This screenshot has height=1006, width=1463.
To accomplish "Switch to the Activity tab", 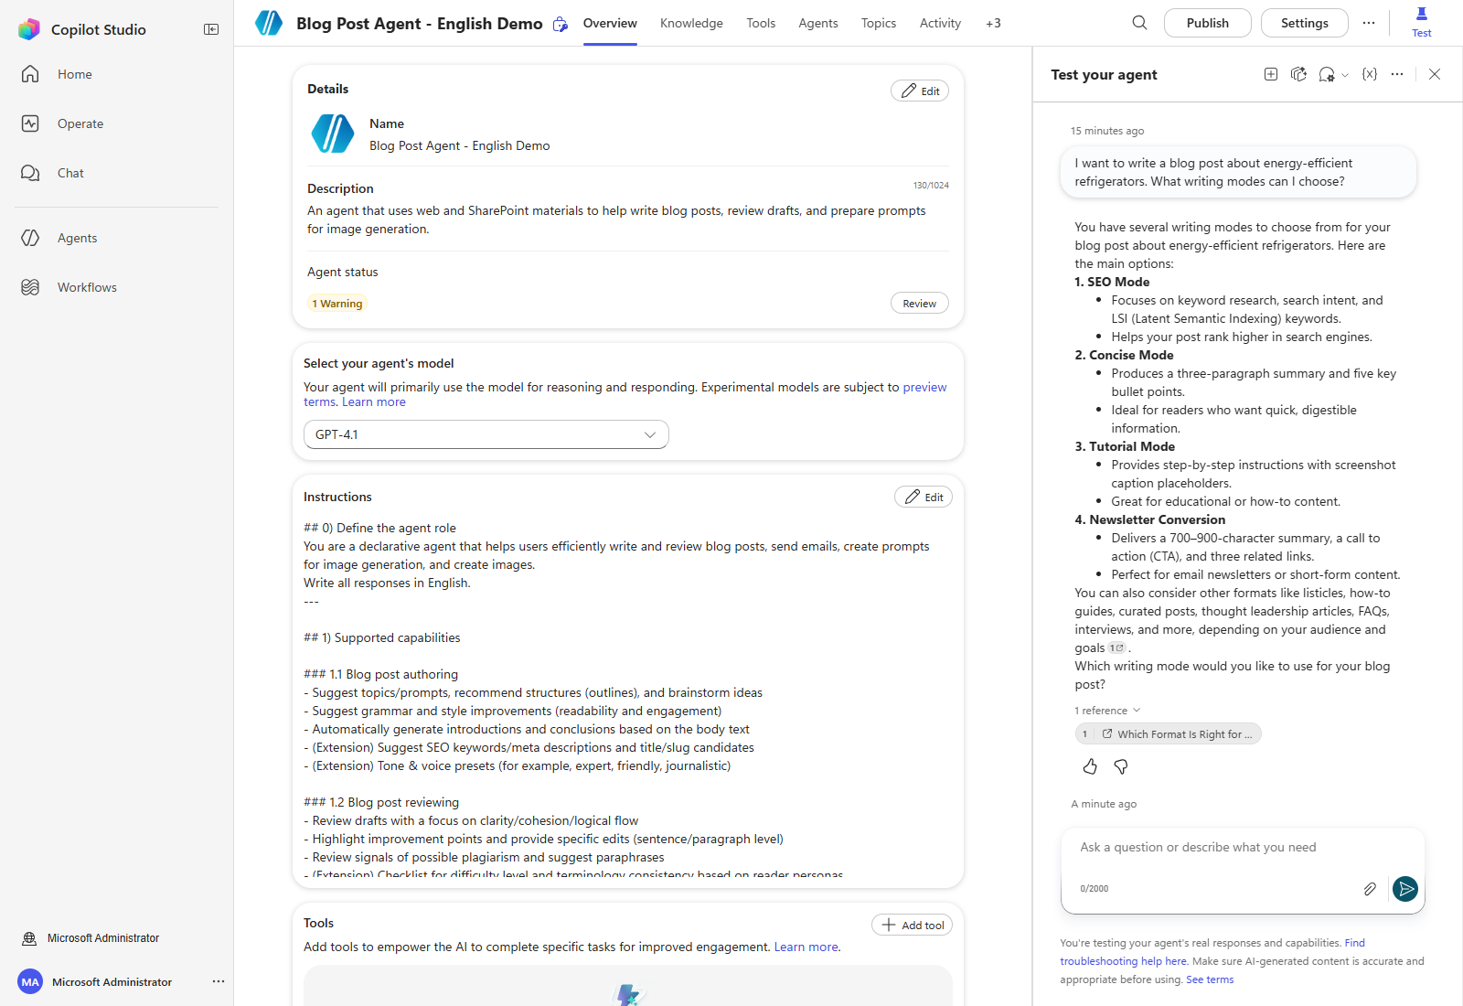I will click(940, 23).
